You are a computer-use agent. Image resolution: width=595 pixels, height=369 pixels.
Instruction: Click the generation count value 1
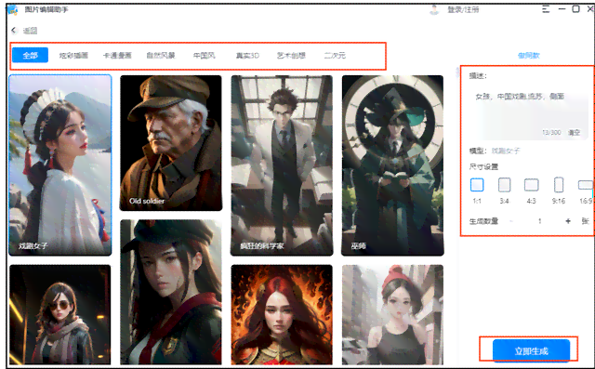tap(539, 221)
